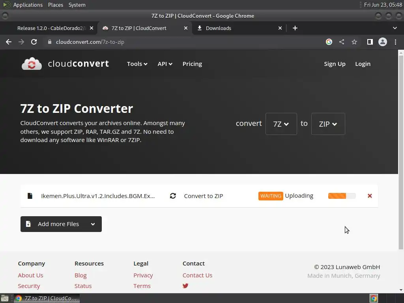404x303 pixels.
Task: Open the Terms footer link
Action: pyautogui.click(x=142, y=286)
